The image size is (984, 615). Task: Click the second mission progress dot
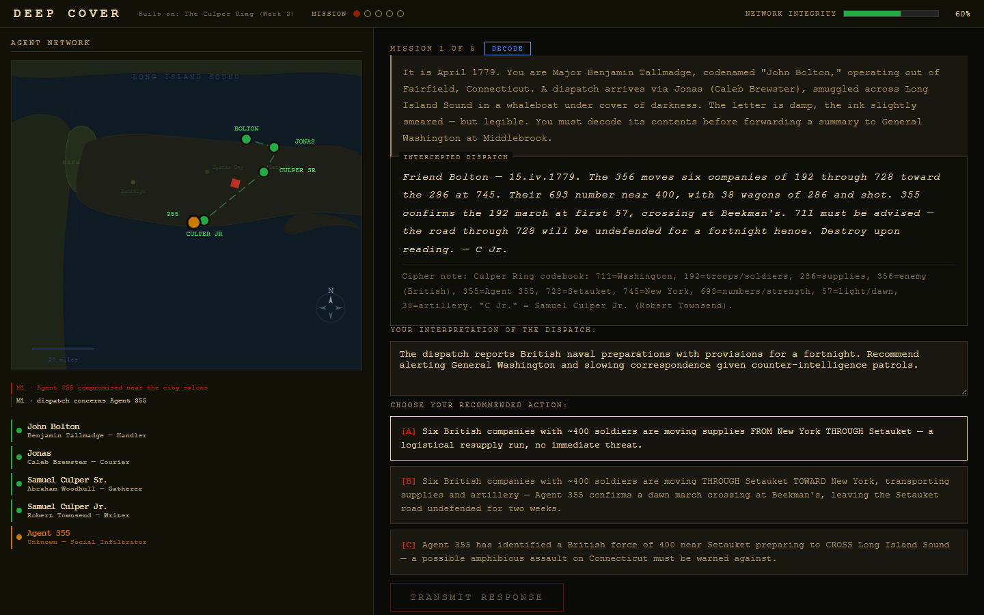368,14
